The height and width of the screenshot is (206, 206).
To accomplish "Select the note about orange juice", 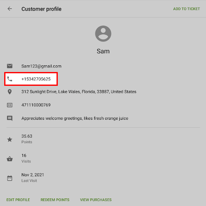I will [75, 118].
